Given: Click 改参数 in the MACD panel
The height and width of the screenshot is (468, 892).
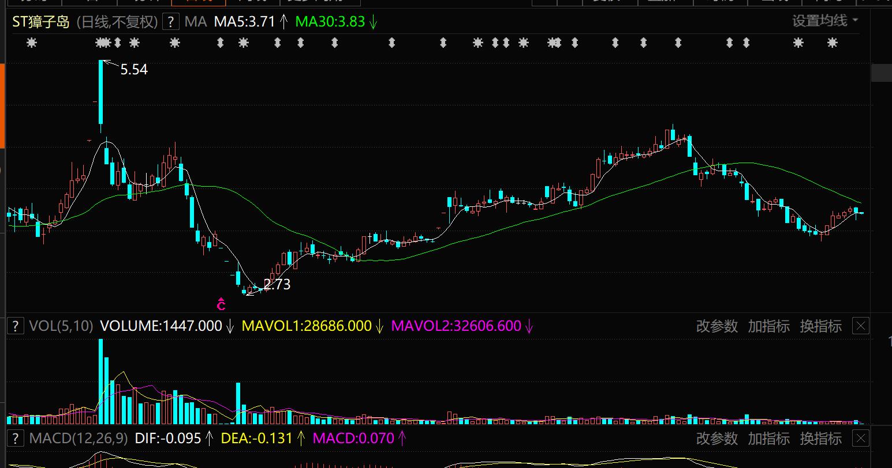Looking at the screenshot, I should point(716,439).
